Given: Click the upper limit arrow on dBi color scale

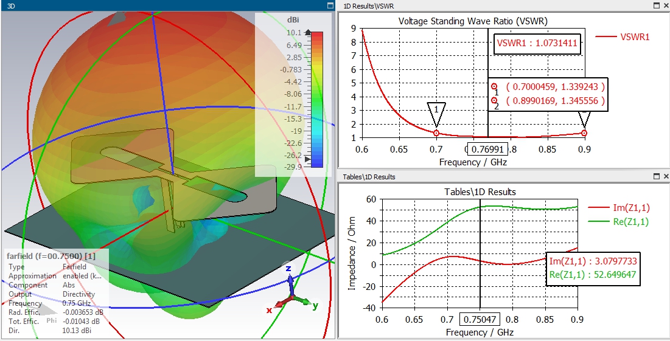Looking at the screenshot, I should coord(308,32).
